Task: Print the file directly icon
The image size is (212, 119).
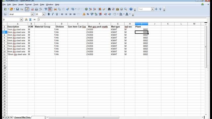Action: click(36, 9)
